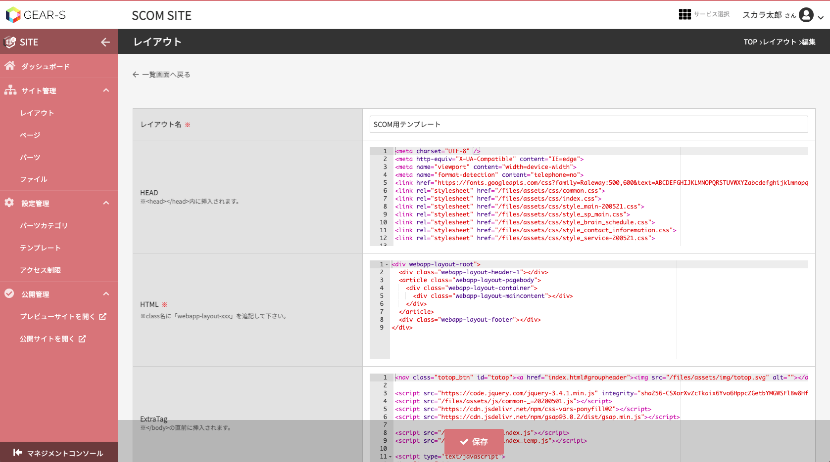Click the user avatar icon
This screenshot has height=462, width=830.
(x=806, y=15)
